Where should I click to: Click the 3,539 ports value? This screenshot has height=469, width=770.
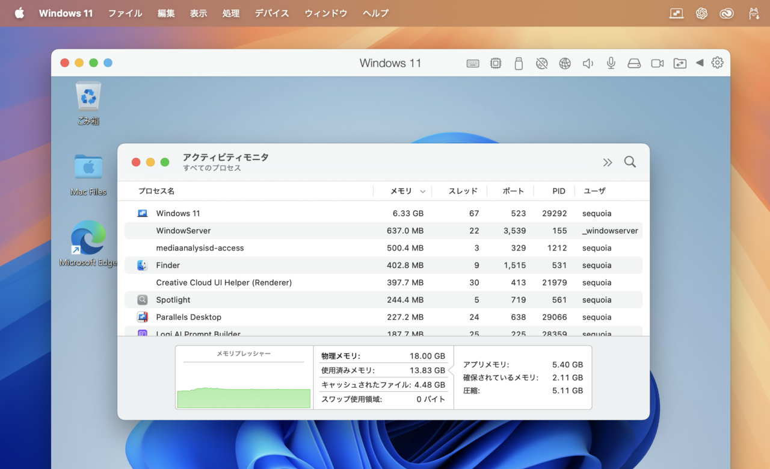(x=514, y=231)
